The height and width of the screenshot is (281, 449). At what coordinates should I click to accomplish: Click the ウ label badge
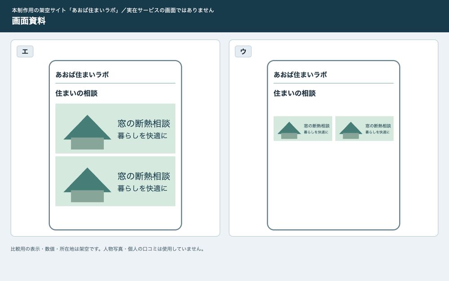[x=243, y=52]
